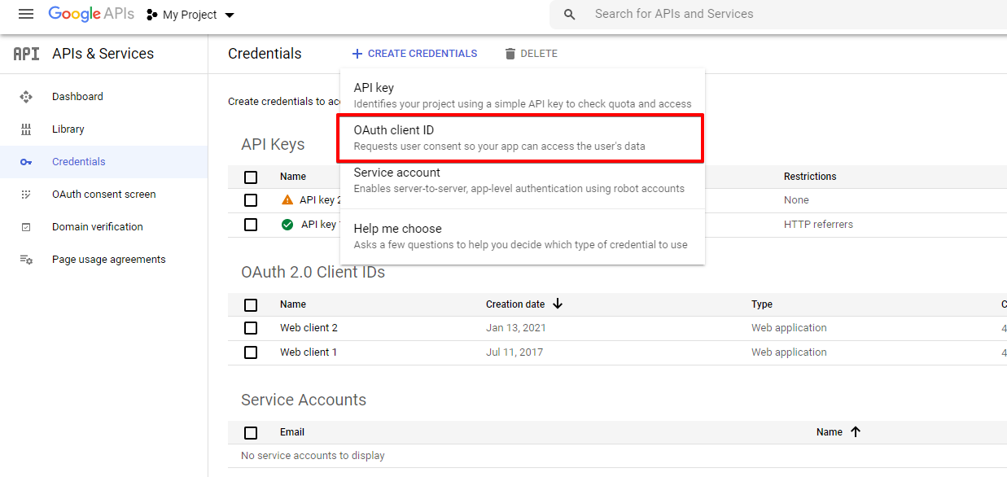Open the My Project selector dropdown
This screenshot has width=1007, height=477.
coord(190,15)
